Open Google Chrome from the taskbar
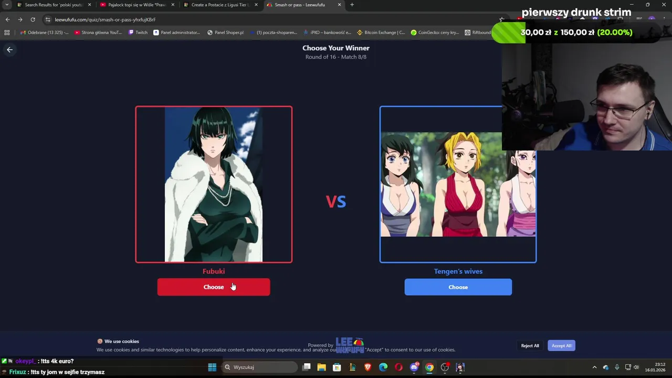Screen dimensions: 672x378 (x=429, y=367)
